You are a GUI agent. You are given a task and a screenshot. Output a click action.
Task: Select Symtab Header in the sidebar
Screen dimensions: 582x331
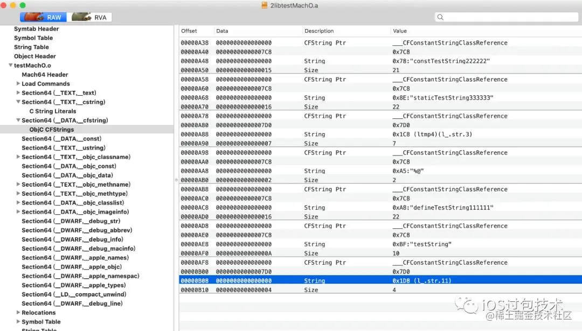(x=37, y=29)
